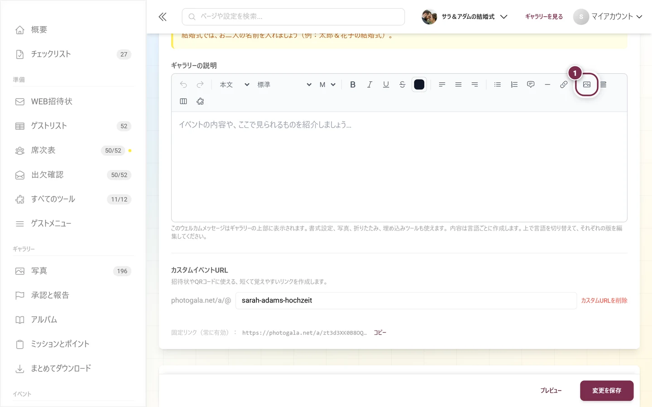Insert a numbered list

coord(514,85)
